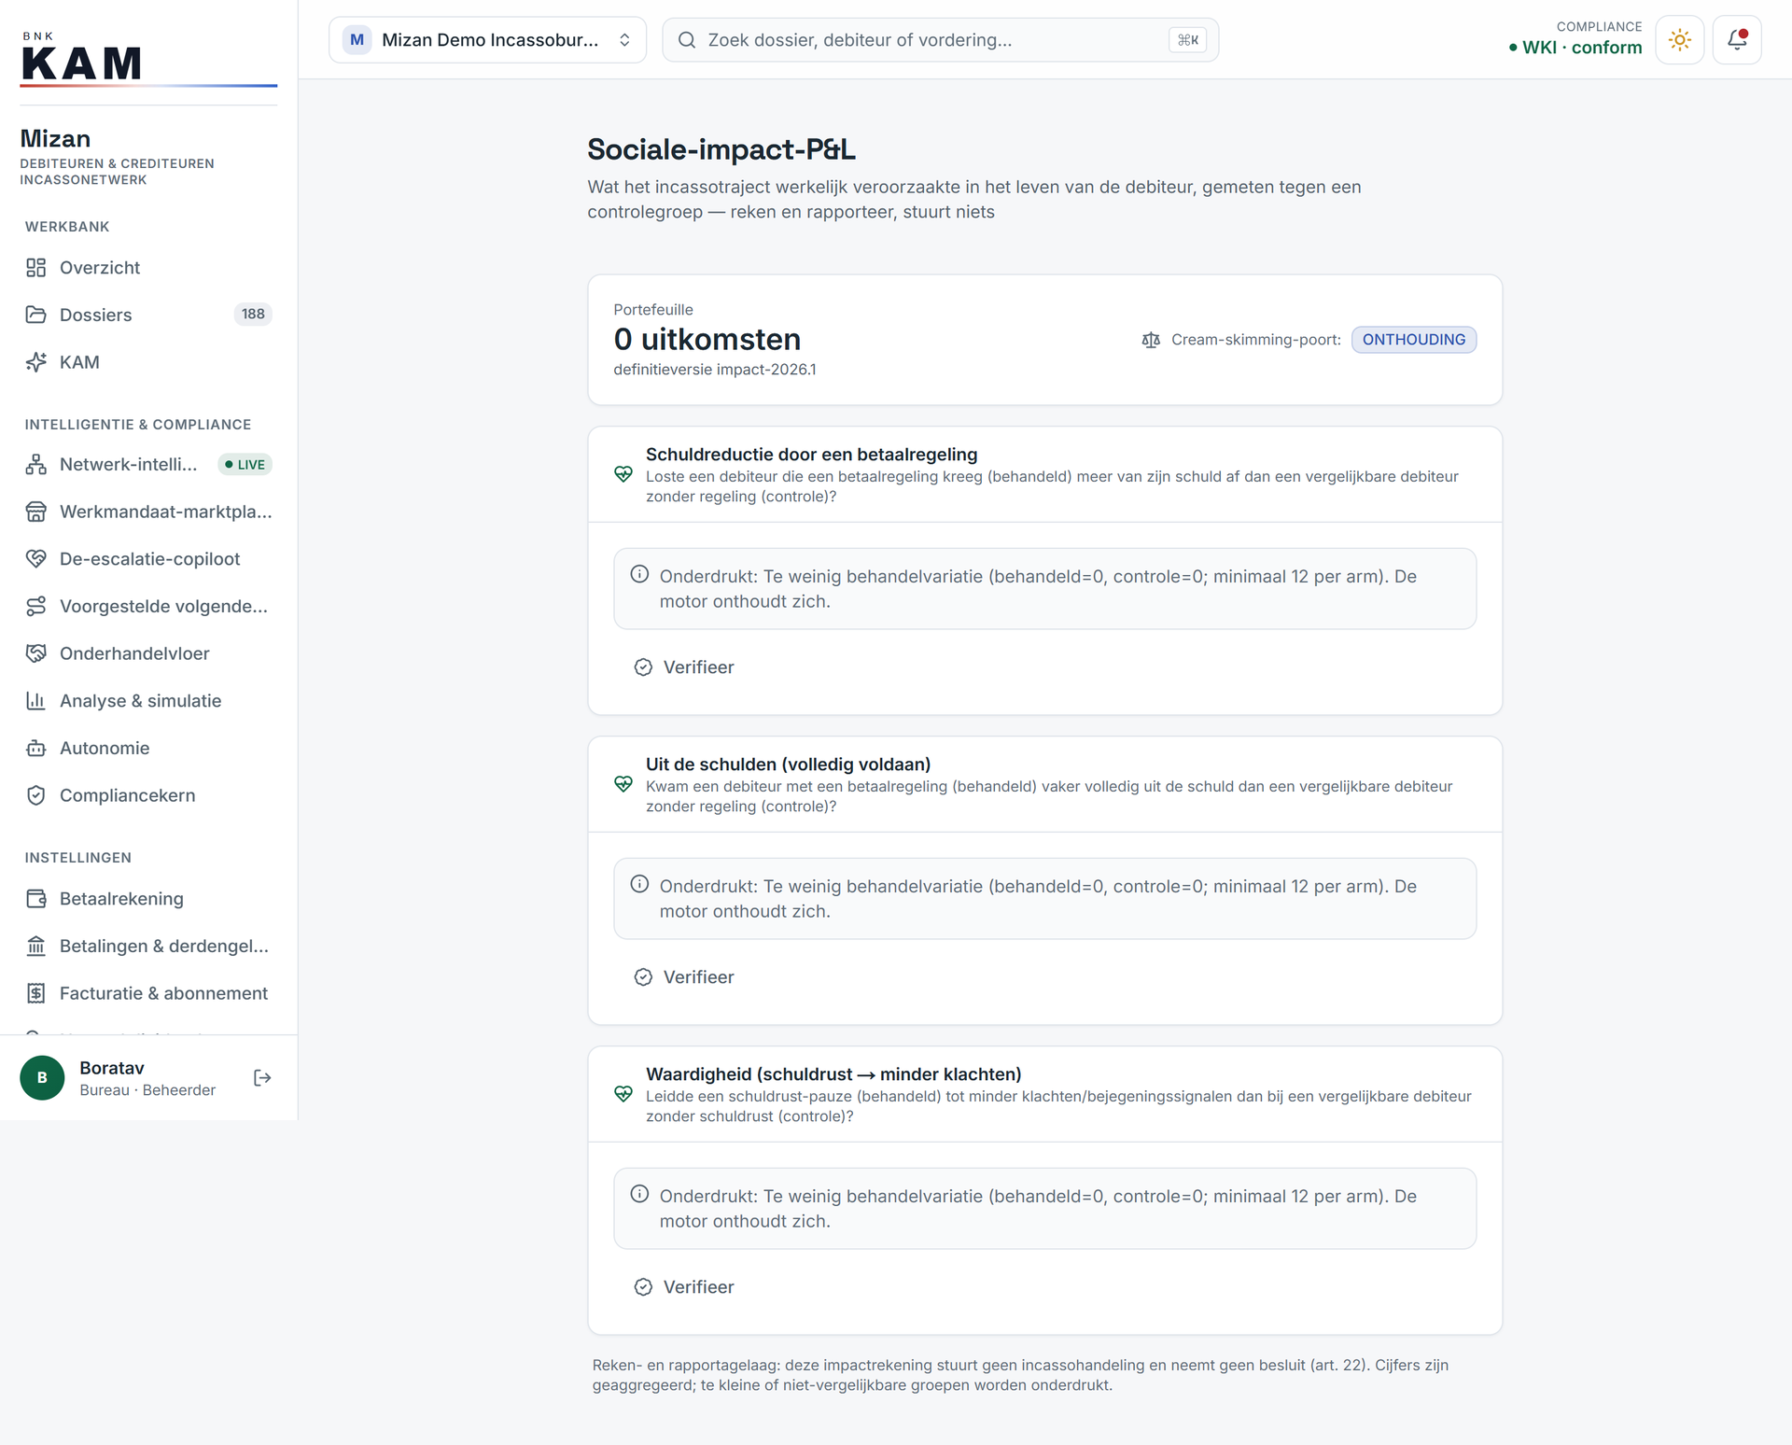Open Analyse & simulatie chart icon

(x=35, y=701)
